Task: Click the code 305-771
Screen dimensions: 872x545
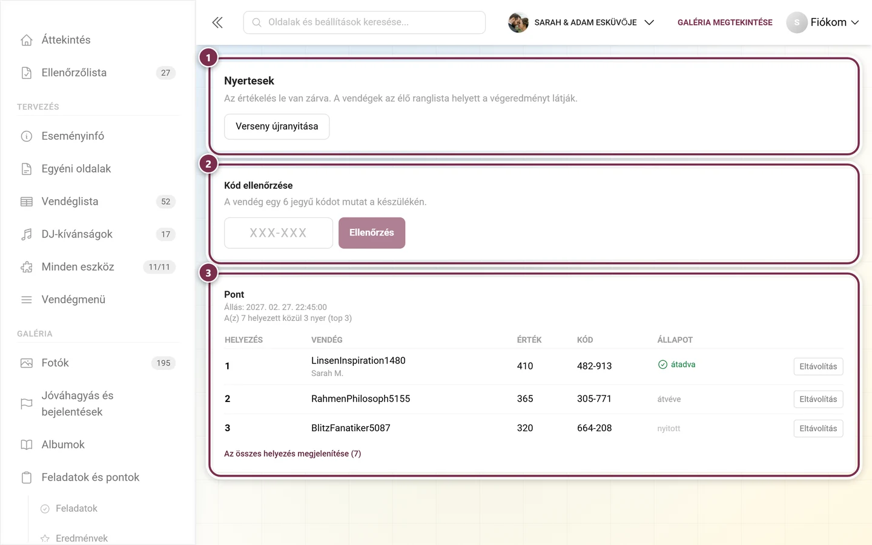Action: click(x=594, y=398)
